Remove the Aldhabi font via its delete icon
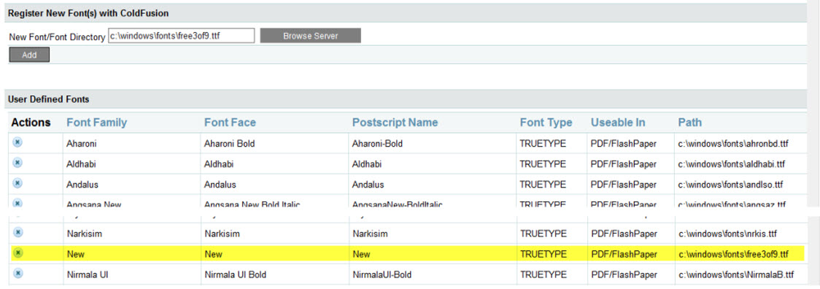 [18, 162]
